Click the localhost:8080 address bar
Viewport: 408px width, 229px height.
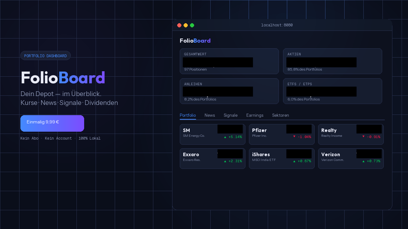(x=277, y=25)
